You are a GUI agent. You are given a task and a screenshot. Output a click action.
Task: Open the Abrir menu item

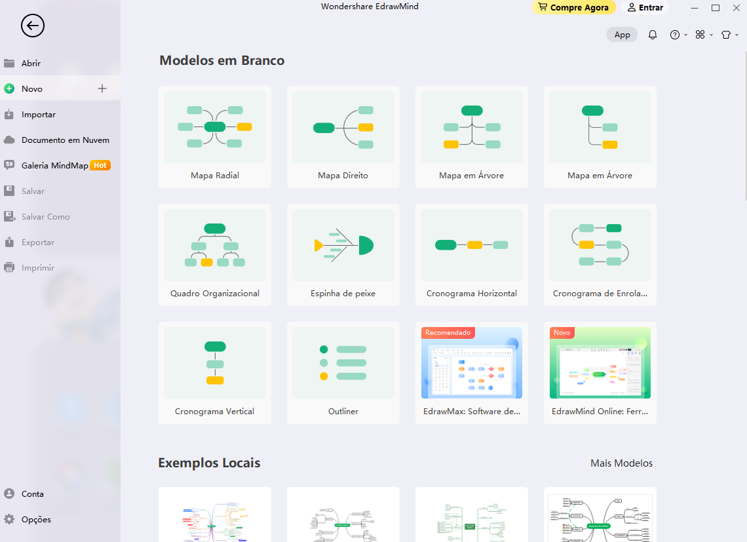[31, 64]
